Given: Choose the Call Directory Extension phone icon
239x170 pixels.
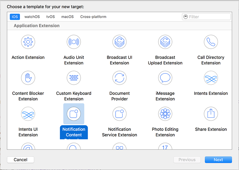Looking at the screenshot, I should [x=211, y=42].
